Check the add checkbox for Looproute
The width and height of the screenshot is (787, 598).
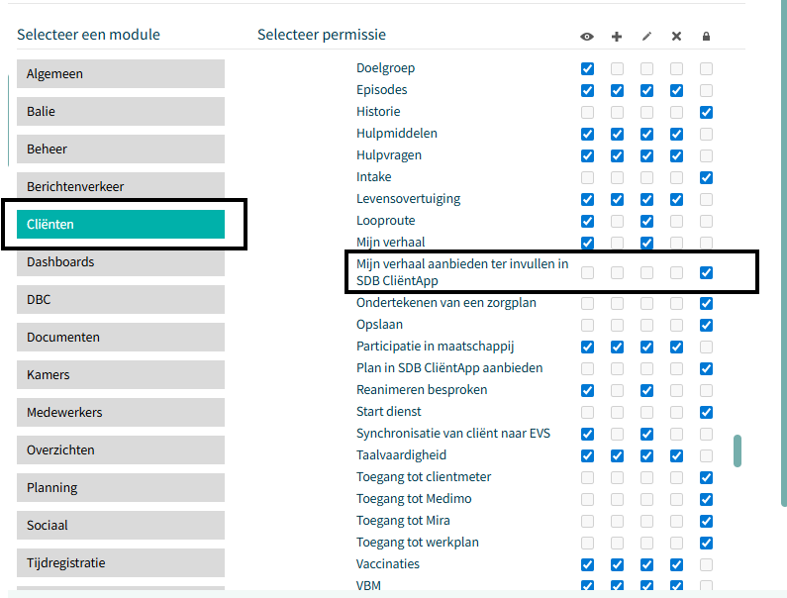617,221
